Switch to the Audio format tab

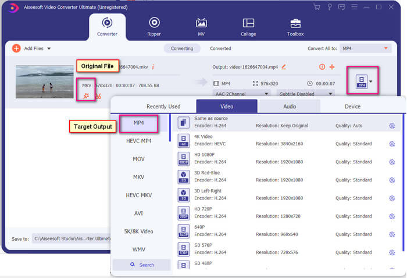(289, 106)
